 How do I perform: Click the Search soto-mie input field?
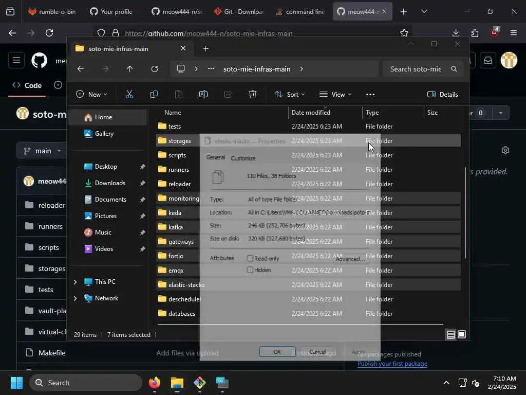tap(415, 69)
